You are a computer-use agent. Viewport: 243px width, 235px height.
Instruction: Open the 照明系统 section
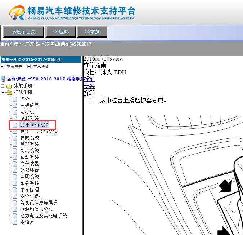[30, 177]
